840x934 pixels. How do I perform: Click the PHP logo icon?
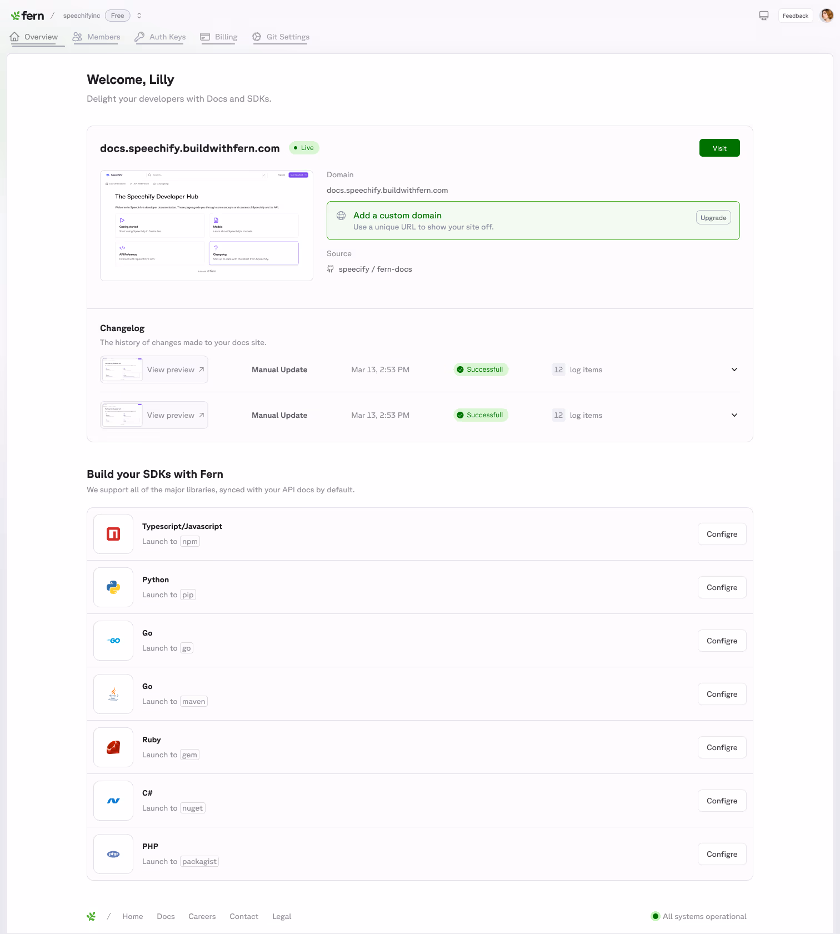(113, 854)
